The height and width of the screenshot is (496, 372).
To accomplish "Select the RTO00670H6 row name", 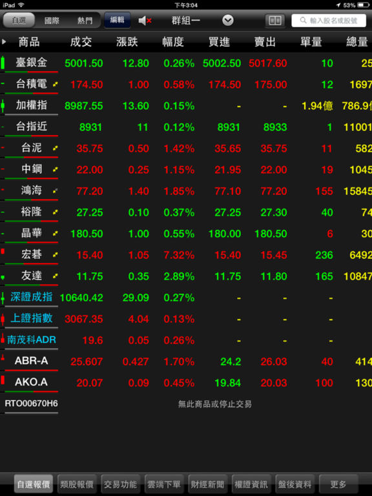I will [x=31, y=403].
